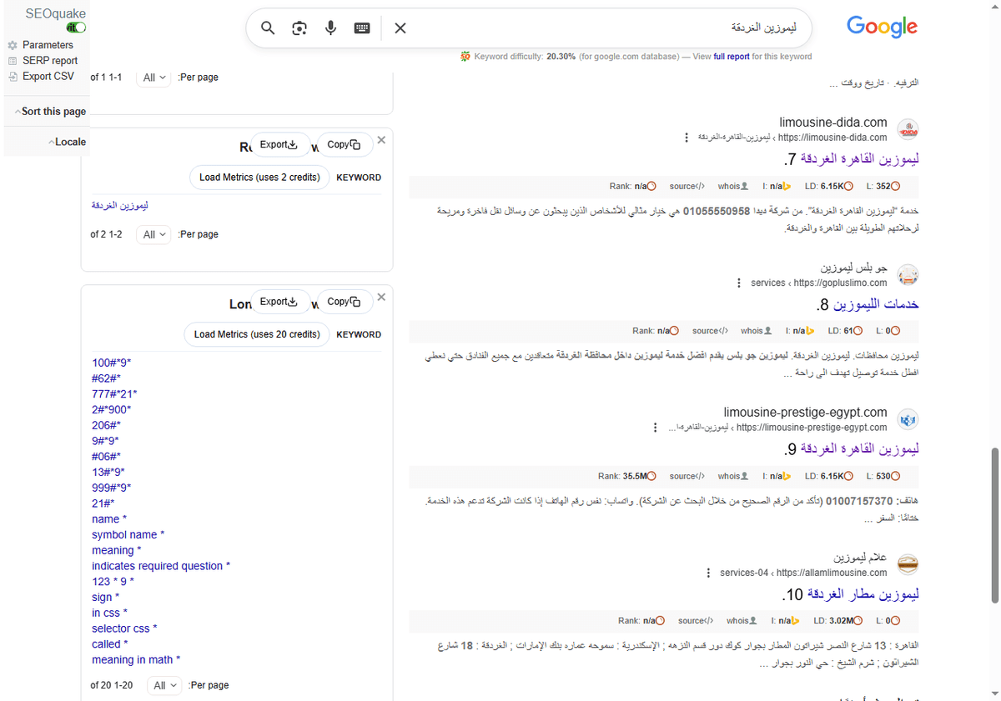Image resolution: width=1001 pixels, height=701 pixels.
Task: Clear the search query with the X
Action: click(x=400, y=28)
